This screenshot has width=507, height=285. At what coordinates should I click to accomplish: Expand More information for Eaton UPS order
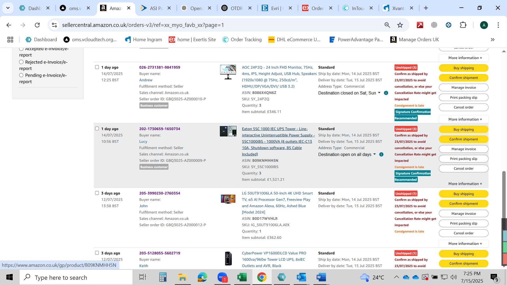[x=463, y=184]
